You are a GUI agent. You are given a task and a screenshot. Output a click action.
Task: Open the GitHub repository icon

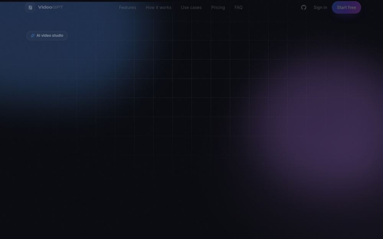pyautogui.click(x=304, y=7)
